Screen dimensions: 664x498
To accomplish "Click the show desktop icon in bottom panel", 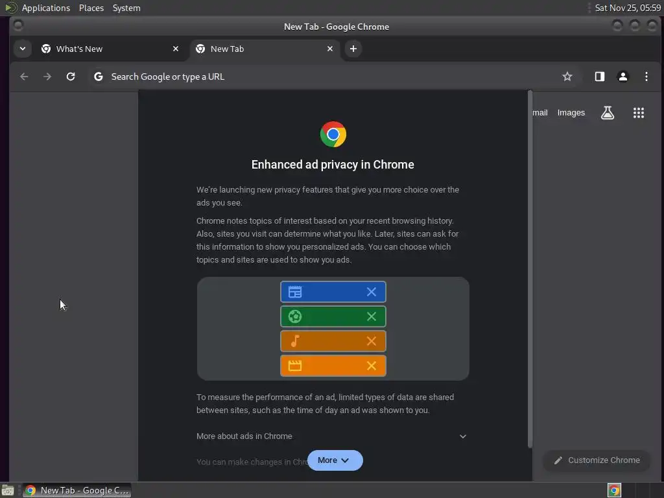I will point(8,490).
